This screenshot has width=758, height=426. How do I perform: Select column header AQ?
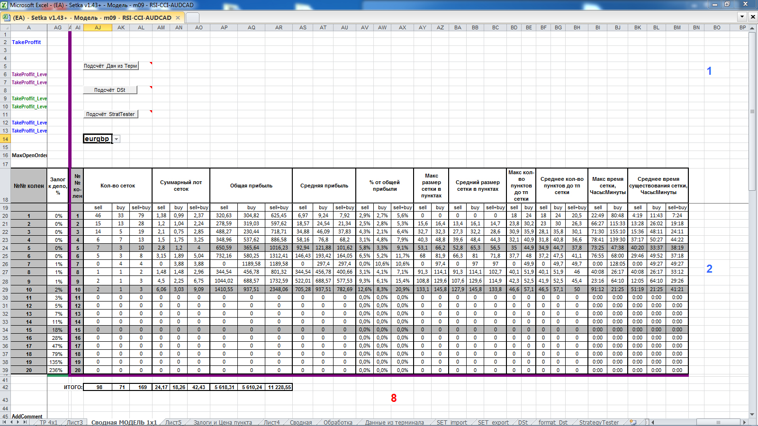point(252,27)
